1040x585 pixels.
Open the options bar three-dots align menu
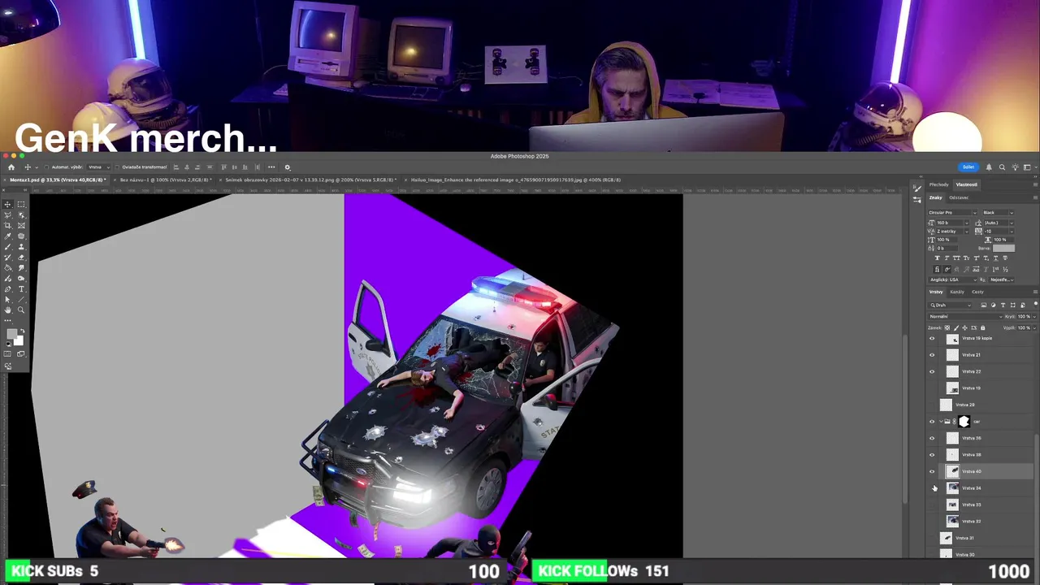coord(271,167)
